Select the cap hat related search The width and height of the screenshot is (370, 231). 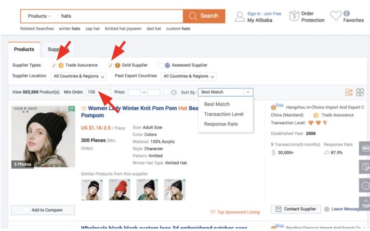[92, 28]
